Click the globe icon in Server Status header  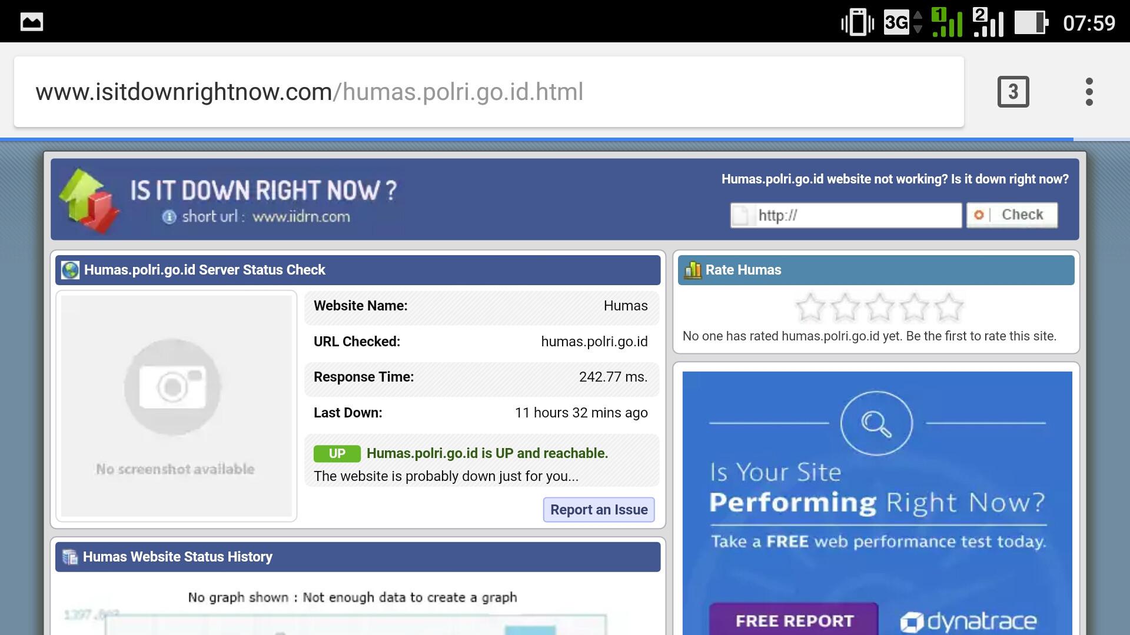tap(70, 270)
